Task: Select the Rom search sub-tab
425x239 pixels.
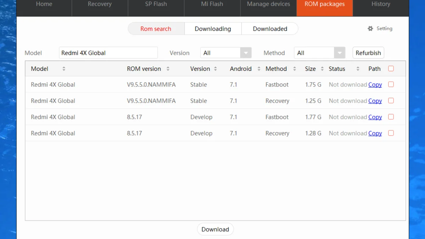Action: click(156, 29)
